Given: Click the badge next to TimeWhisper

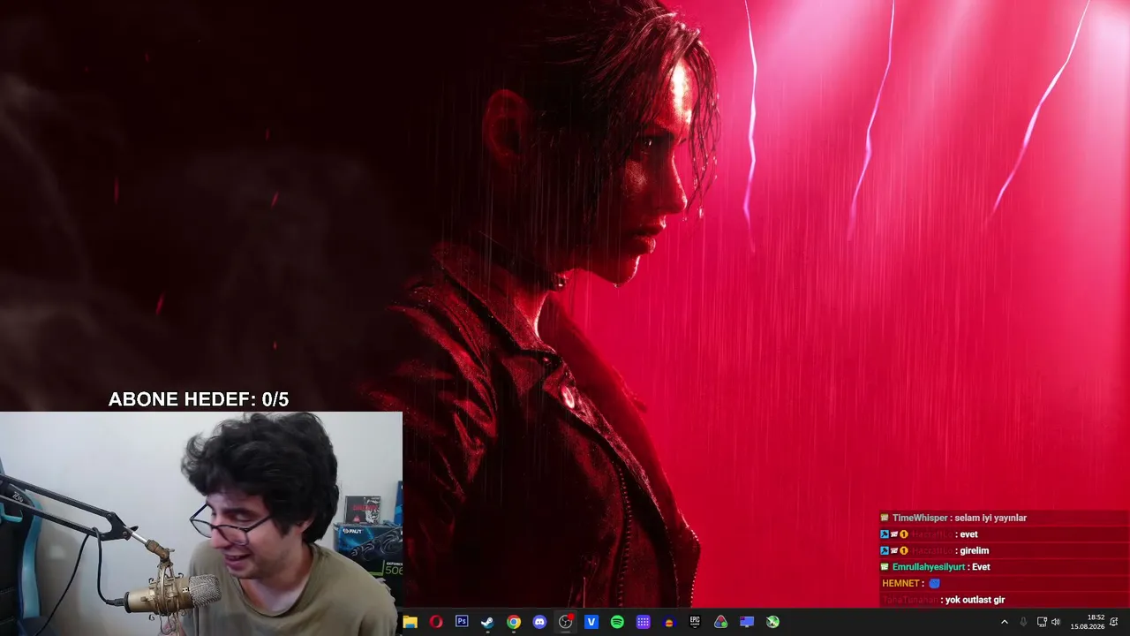Looking at the screenshot, I should [x=885, y=518].
